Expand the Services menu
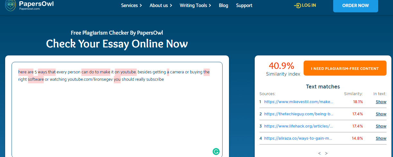The image size is (393, 157). click(131, 5)
